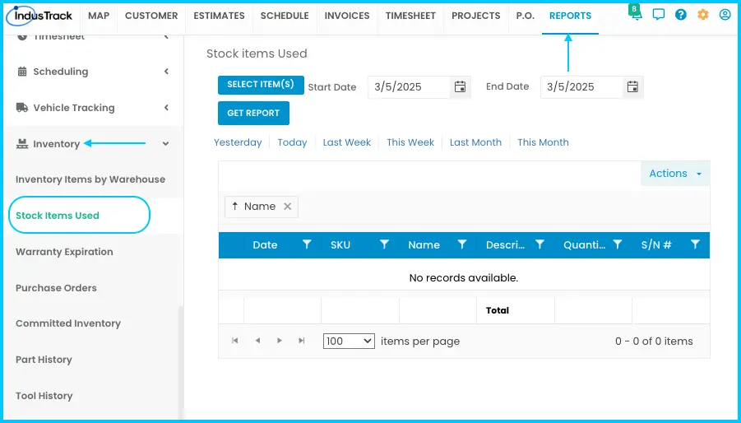The height and width of the screenshot is (423, 741).
Task: Select the Yesterday date range
Action: coord(238,142)
